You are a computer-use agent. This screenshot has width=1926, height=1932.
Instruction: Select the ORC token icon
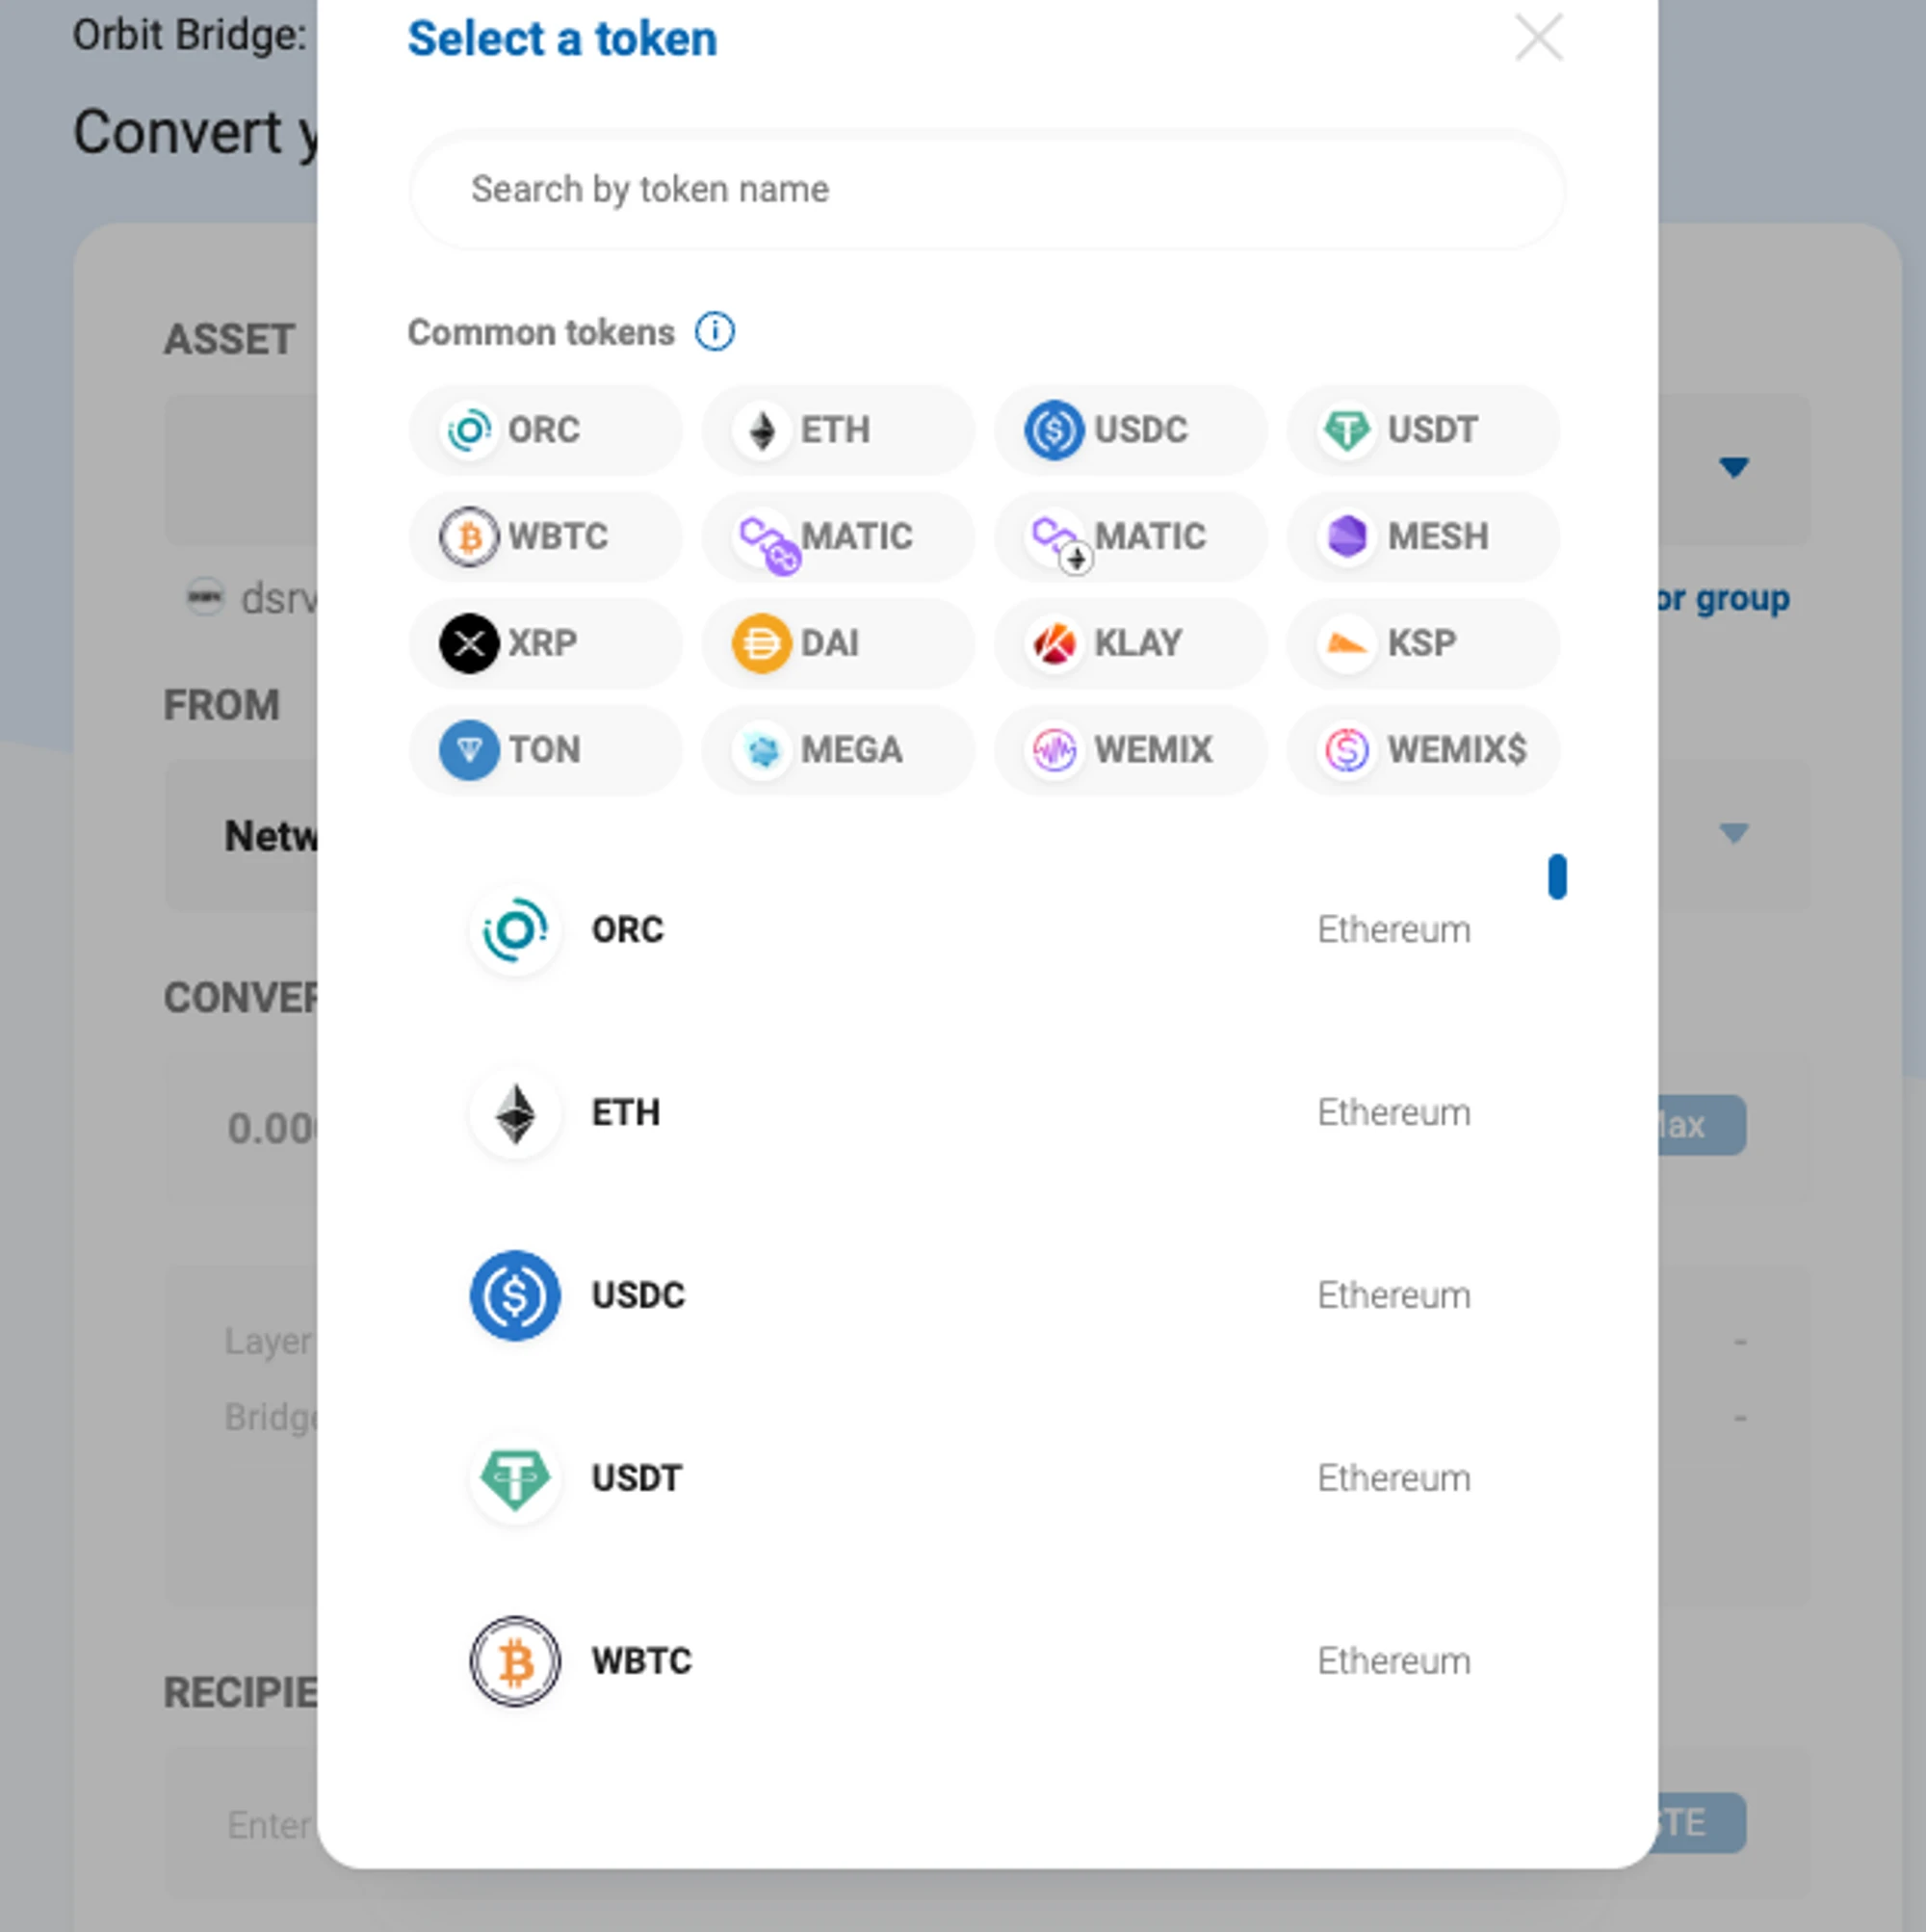tap(466, 429)
